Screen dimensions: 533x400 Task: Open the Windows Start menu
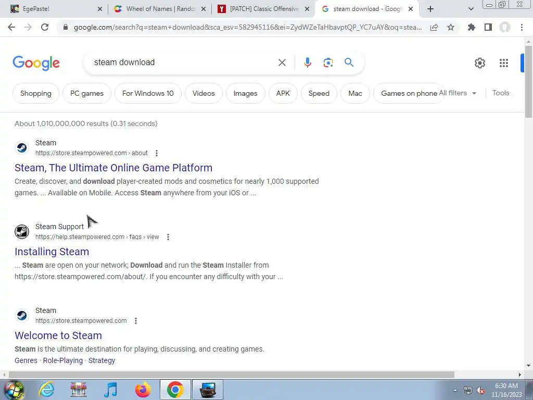[14, 390]
